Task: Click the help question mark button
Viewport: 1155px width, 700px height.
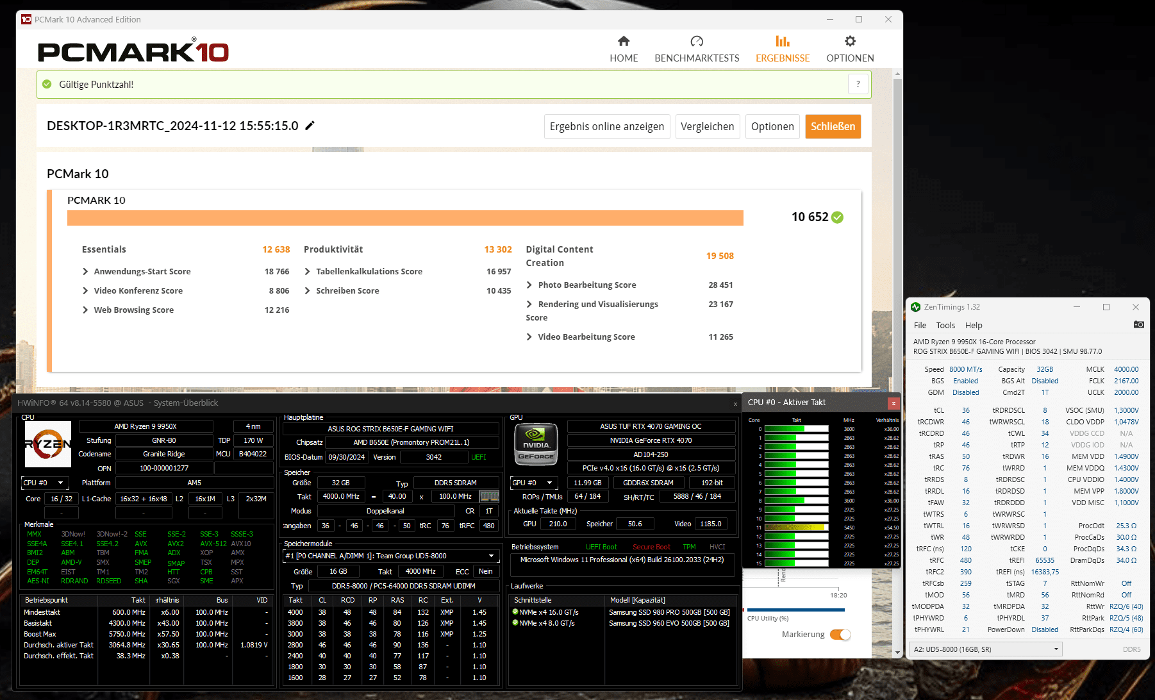Action: pos(858,84)
